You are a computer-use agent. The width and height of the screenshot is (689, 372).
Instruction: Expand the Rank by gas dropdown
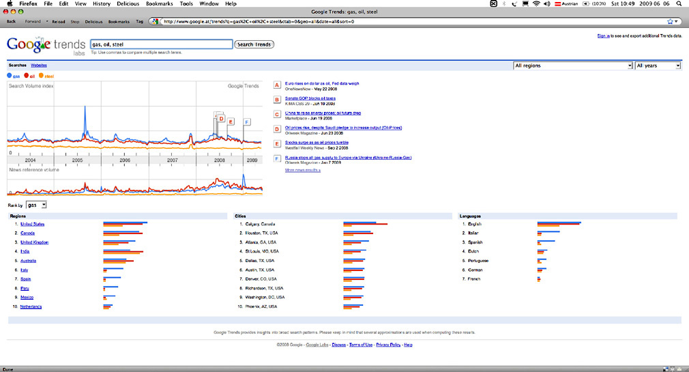(36, 205)
